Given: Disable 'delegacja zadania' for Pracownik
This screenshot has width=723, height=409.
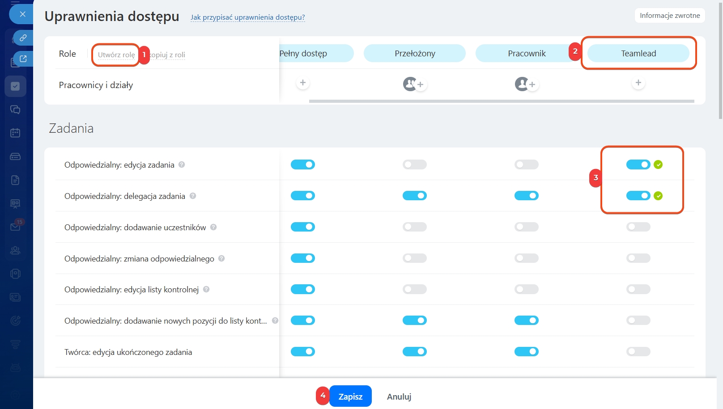Looking at the screenshot, I should click(x=527, y=196).
